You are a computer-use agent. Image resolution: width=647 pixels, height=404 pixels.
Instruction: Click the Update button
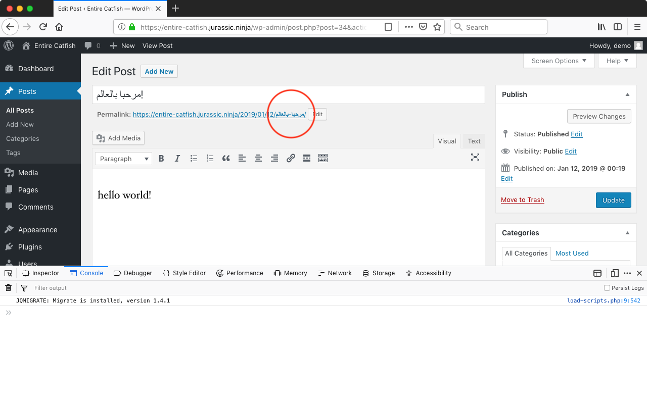(613, 200)
